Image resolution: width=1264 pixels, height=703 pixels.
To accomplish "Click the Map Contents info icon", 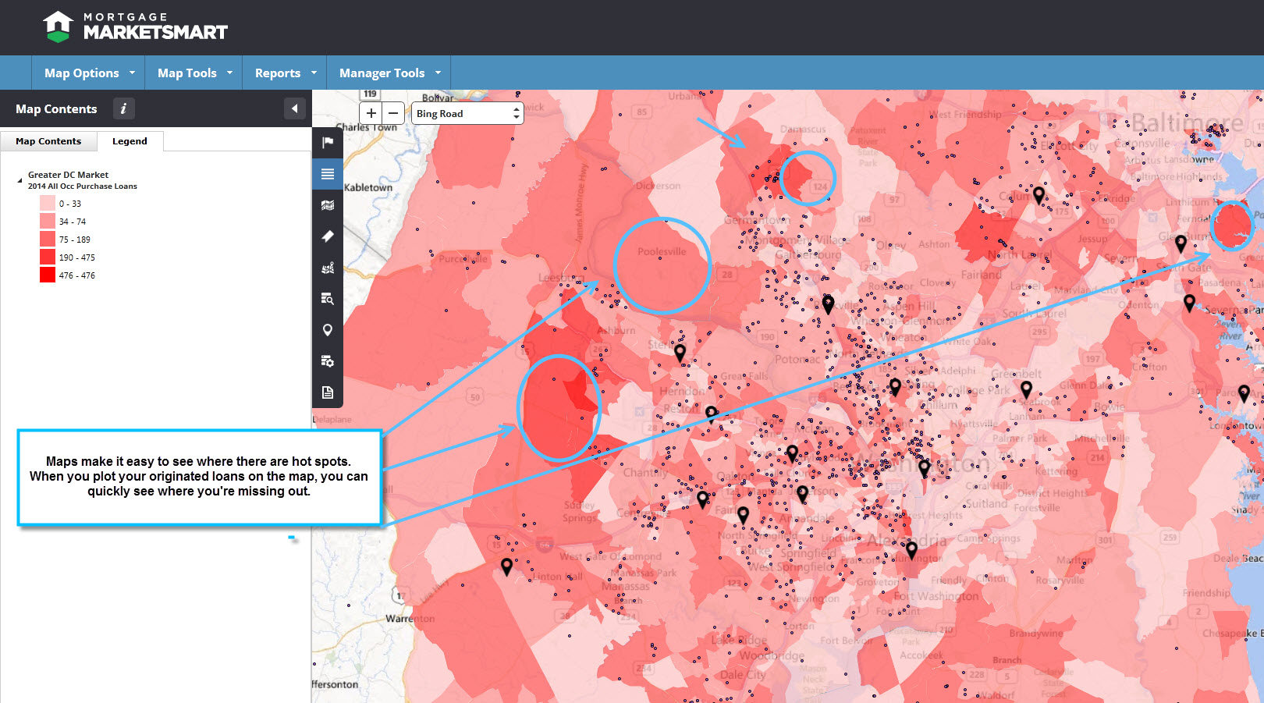I will (x=123, y=108).
